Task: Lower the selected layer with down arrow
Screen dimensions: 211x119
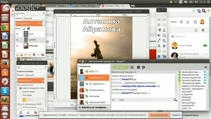Action: pyautogui.click(x=30, y=55)
